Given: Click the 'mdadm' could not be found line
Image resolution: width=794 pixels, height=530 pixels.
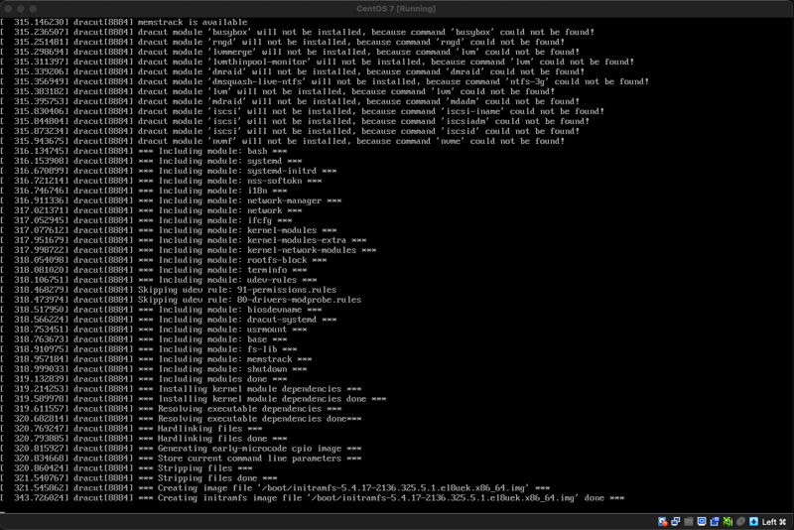Looking at the screenshot, I should [290, 101].
